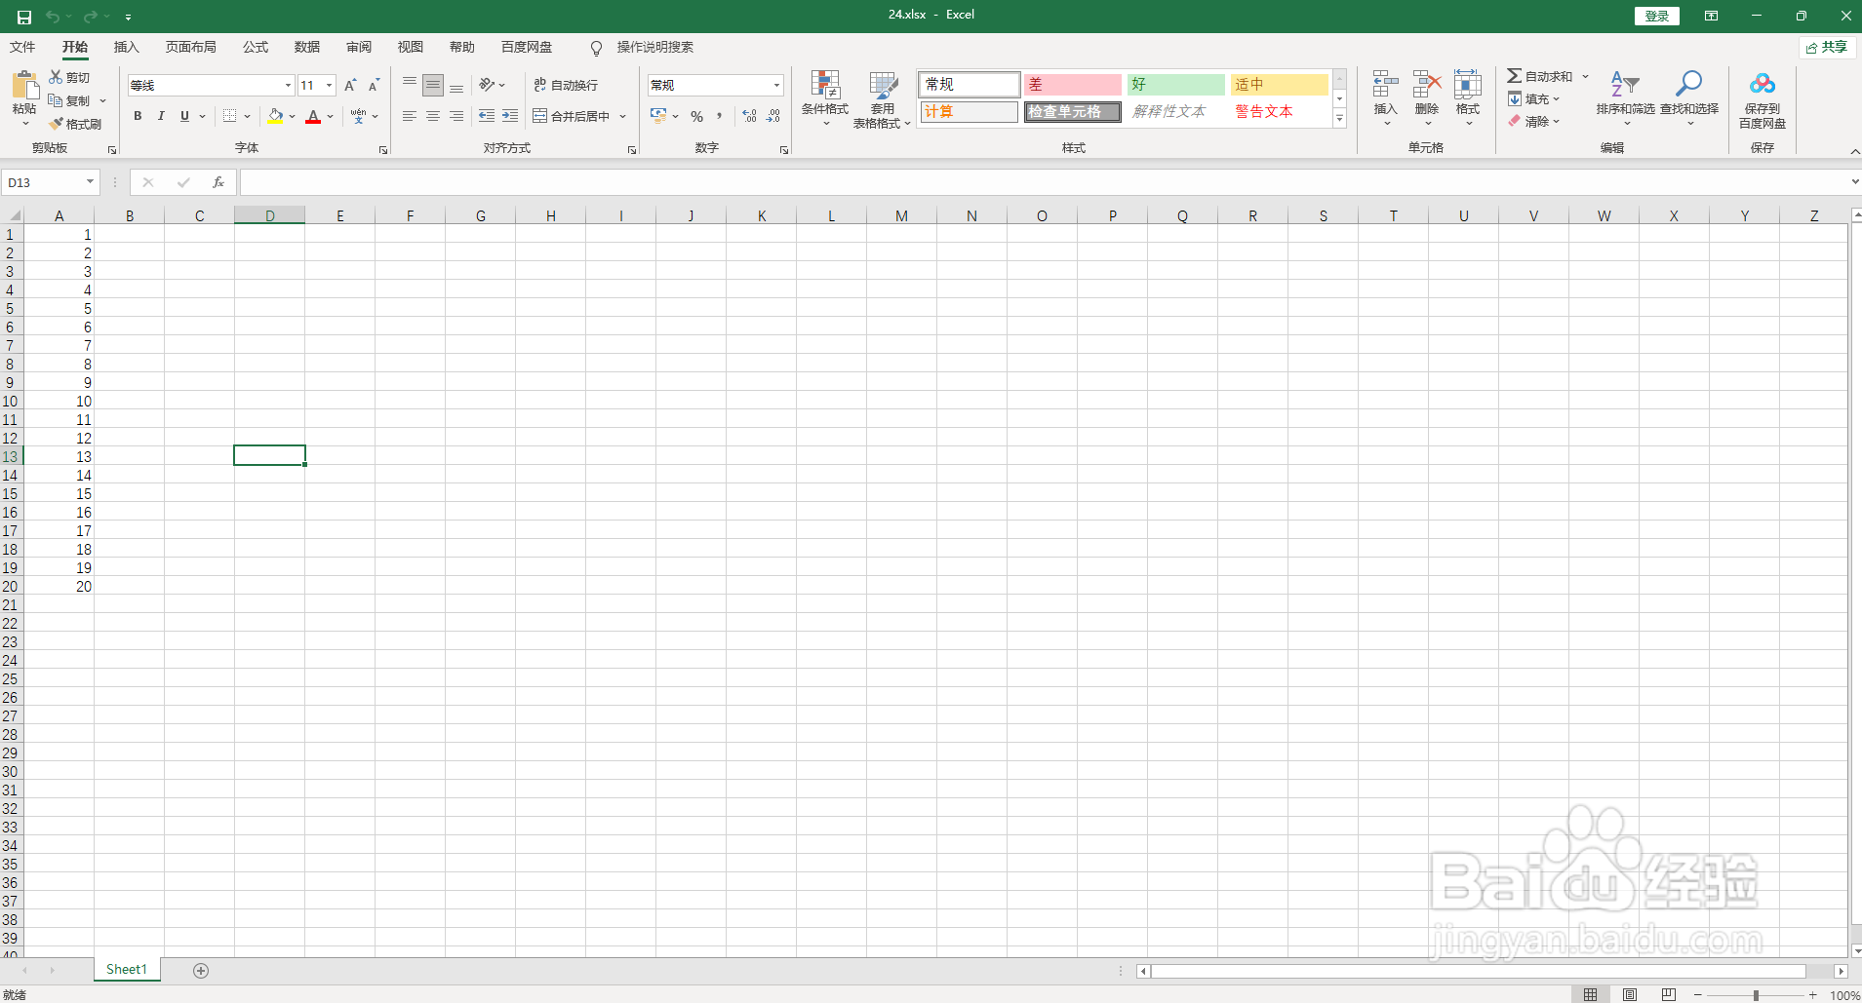Click the increase decimal icon
Image resolution: width=1862 pixels, height=1003 pixels.
point(749,116)
